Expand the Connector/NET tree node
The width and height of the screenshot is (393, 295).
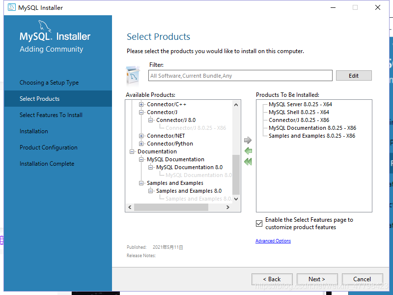(141, 136)
